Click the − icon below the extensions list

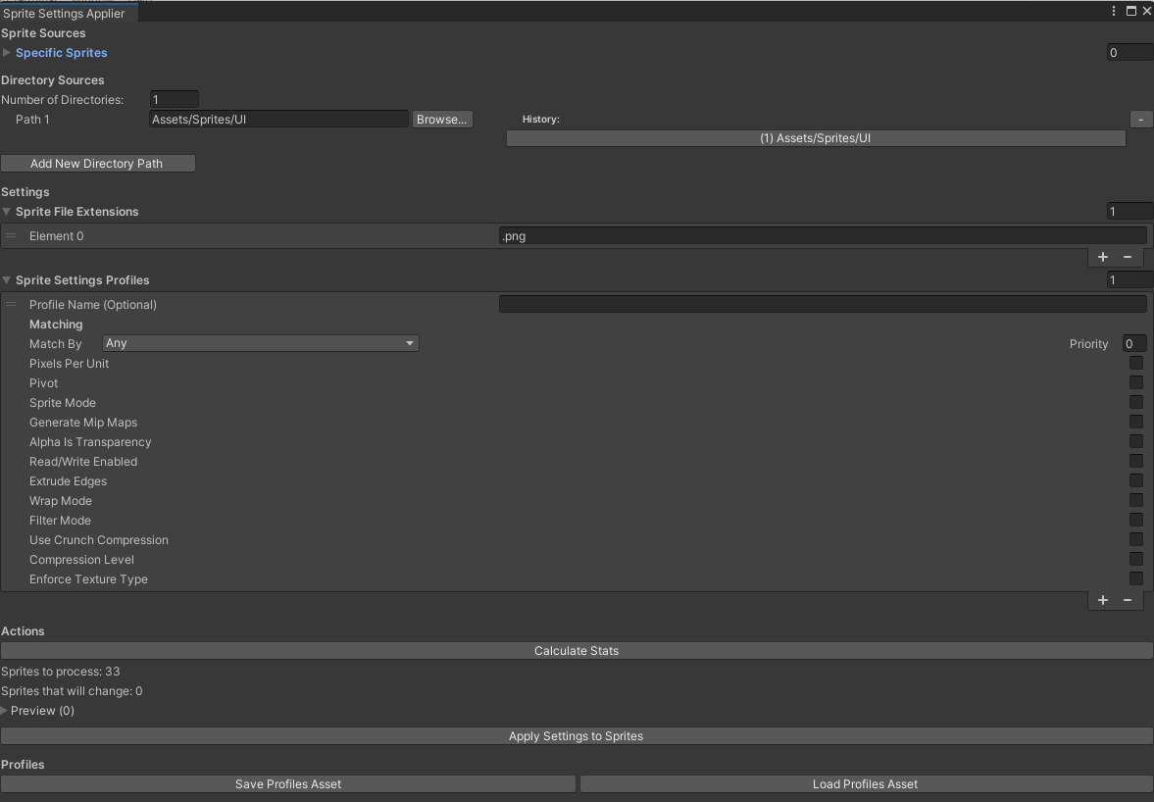click(x=1127, y=257)
